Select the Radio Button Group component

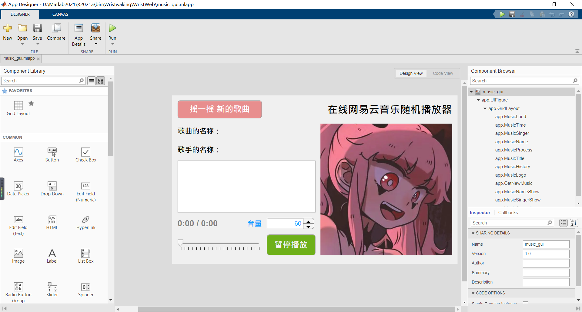pyautogui.click(x=18, y=293)
